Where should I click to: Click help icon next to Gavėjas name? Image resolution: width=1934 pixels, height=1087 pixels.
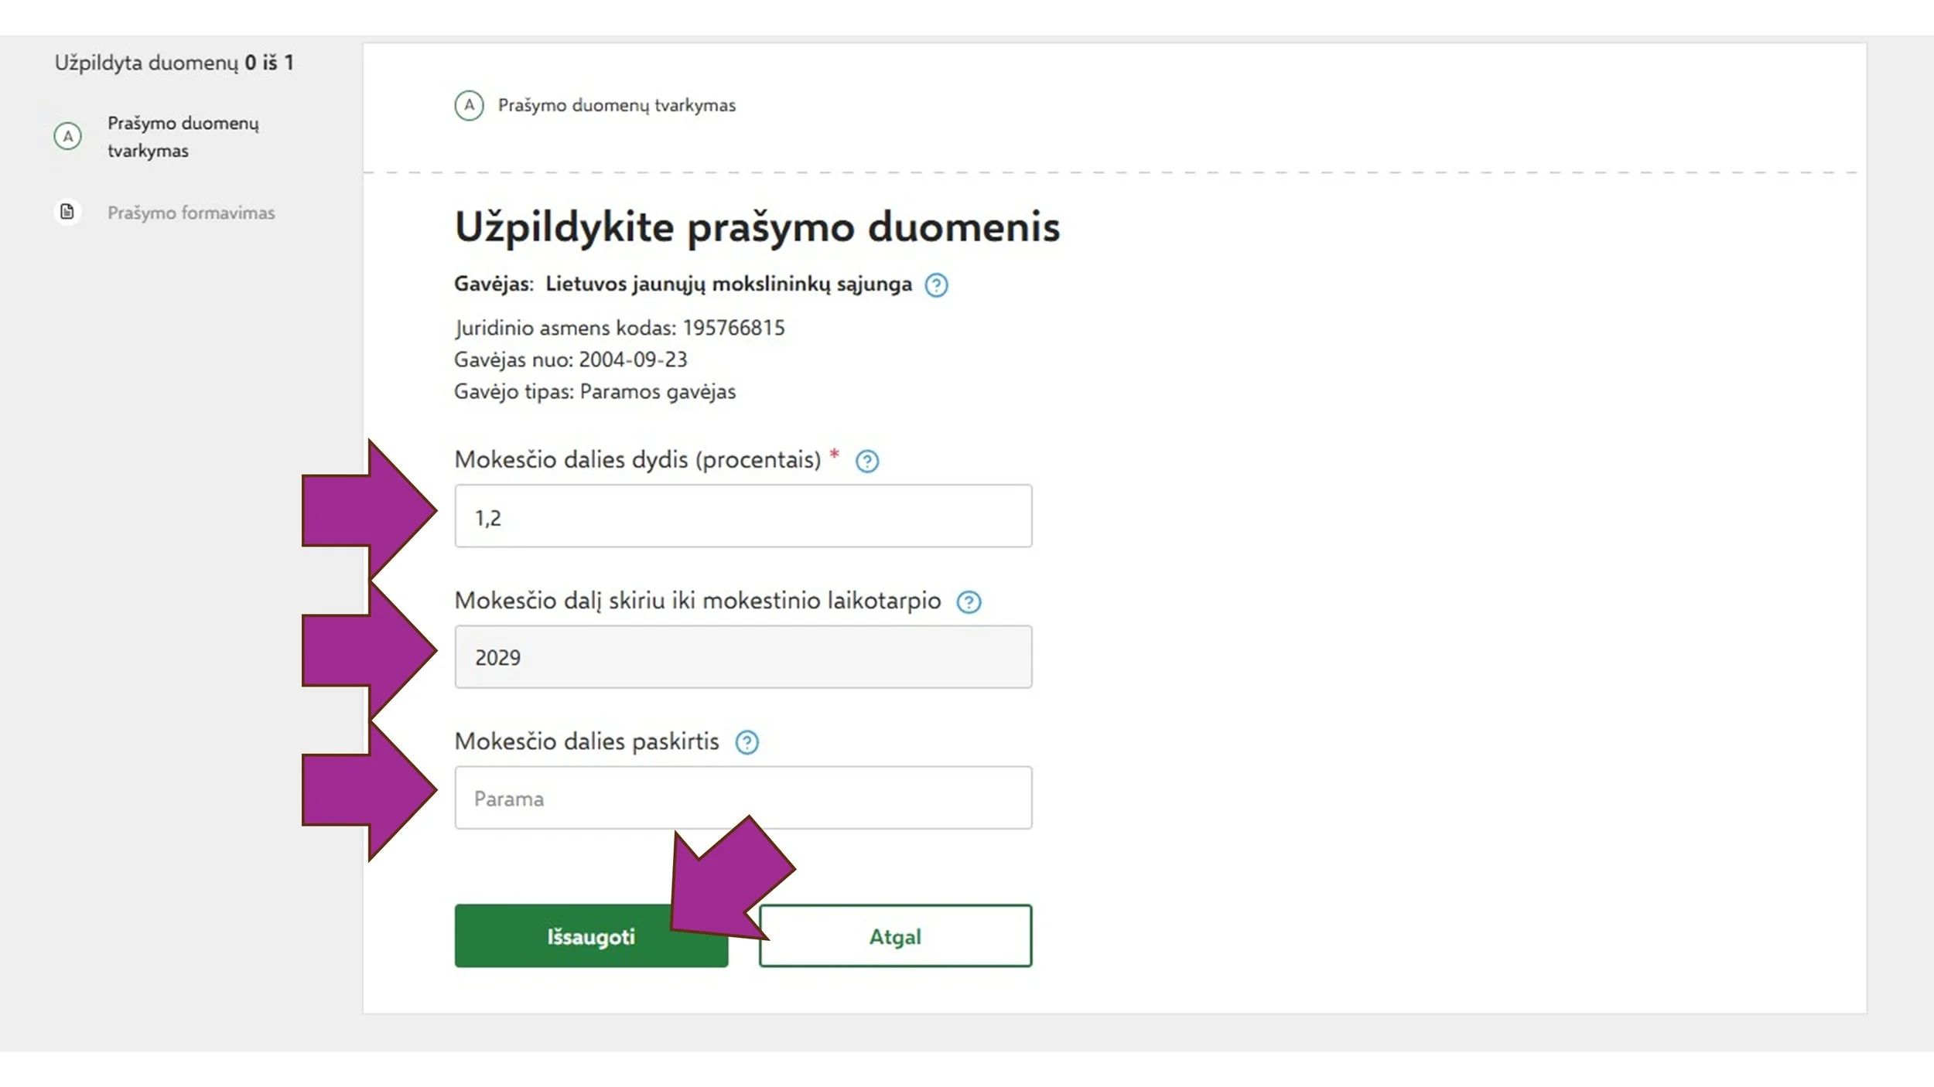pyautogui.click(x=936, y=285)
